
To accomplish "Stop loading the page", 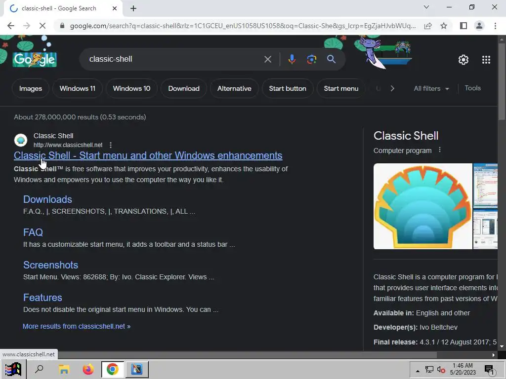I will (x=42, y=26).
